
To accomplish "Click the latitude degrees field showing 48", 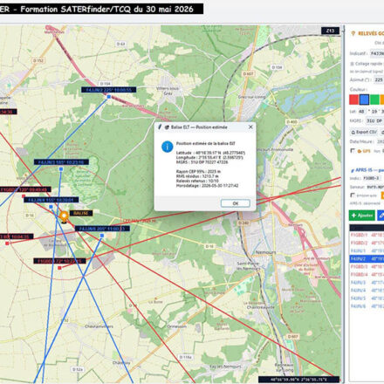I will (x=361, y=112).
